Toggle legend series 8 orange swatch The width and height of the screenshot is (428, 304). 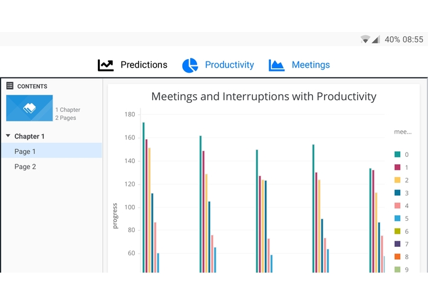398,257
